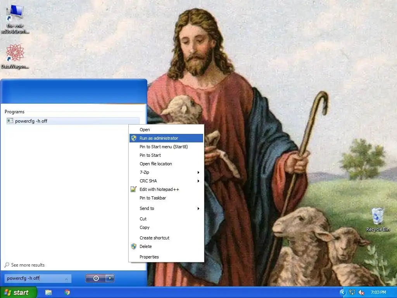Image resolution: width=397 pixels, height=298 pixels.
Task: Click the shield icon next to Delete
Action: pyautogui.click(x=134, y=246)
